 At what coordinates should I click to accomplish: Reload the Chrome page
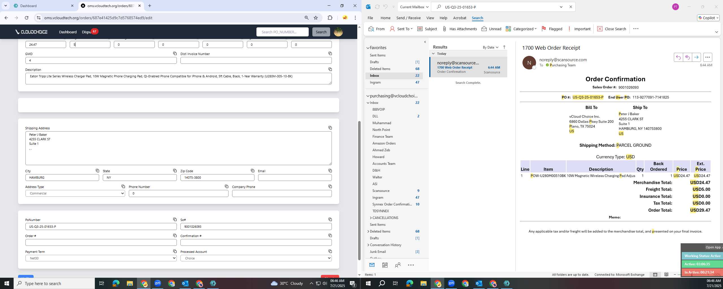point(27,18)
